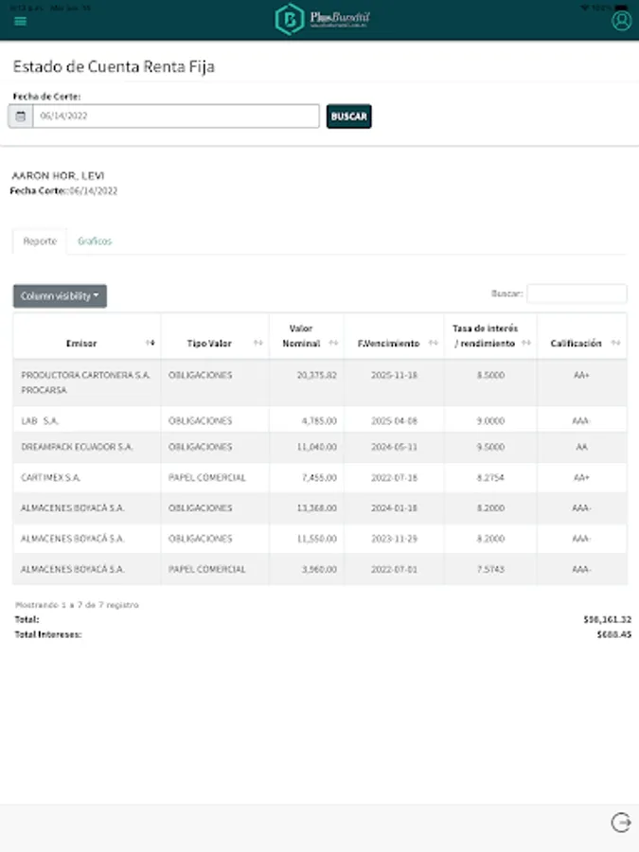Image resolution: width=639 pixels, height=852 pixels.
Task: Click the 8.2754 interest rate
Action: pos(490,478)
